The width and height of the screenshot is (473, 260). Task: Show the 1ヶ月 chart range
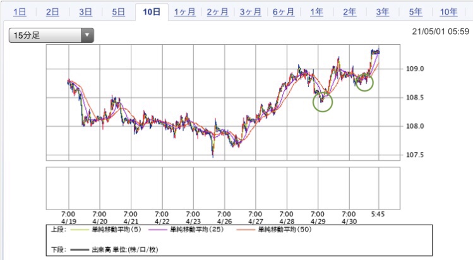(x=185, y=12)
